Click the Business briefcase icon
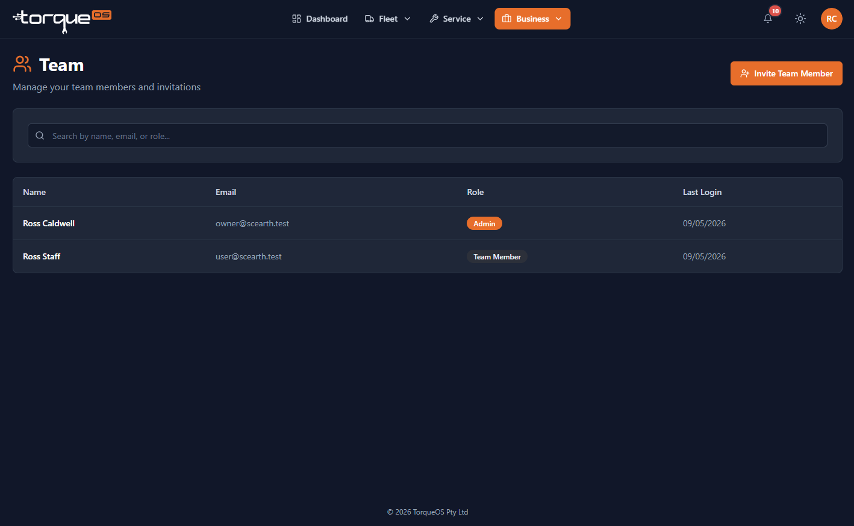The image size is (854, 526). pyautogui.click(x=506, y=19)
